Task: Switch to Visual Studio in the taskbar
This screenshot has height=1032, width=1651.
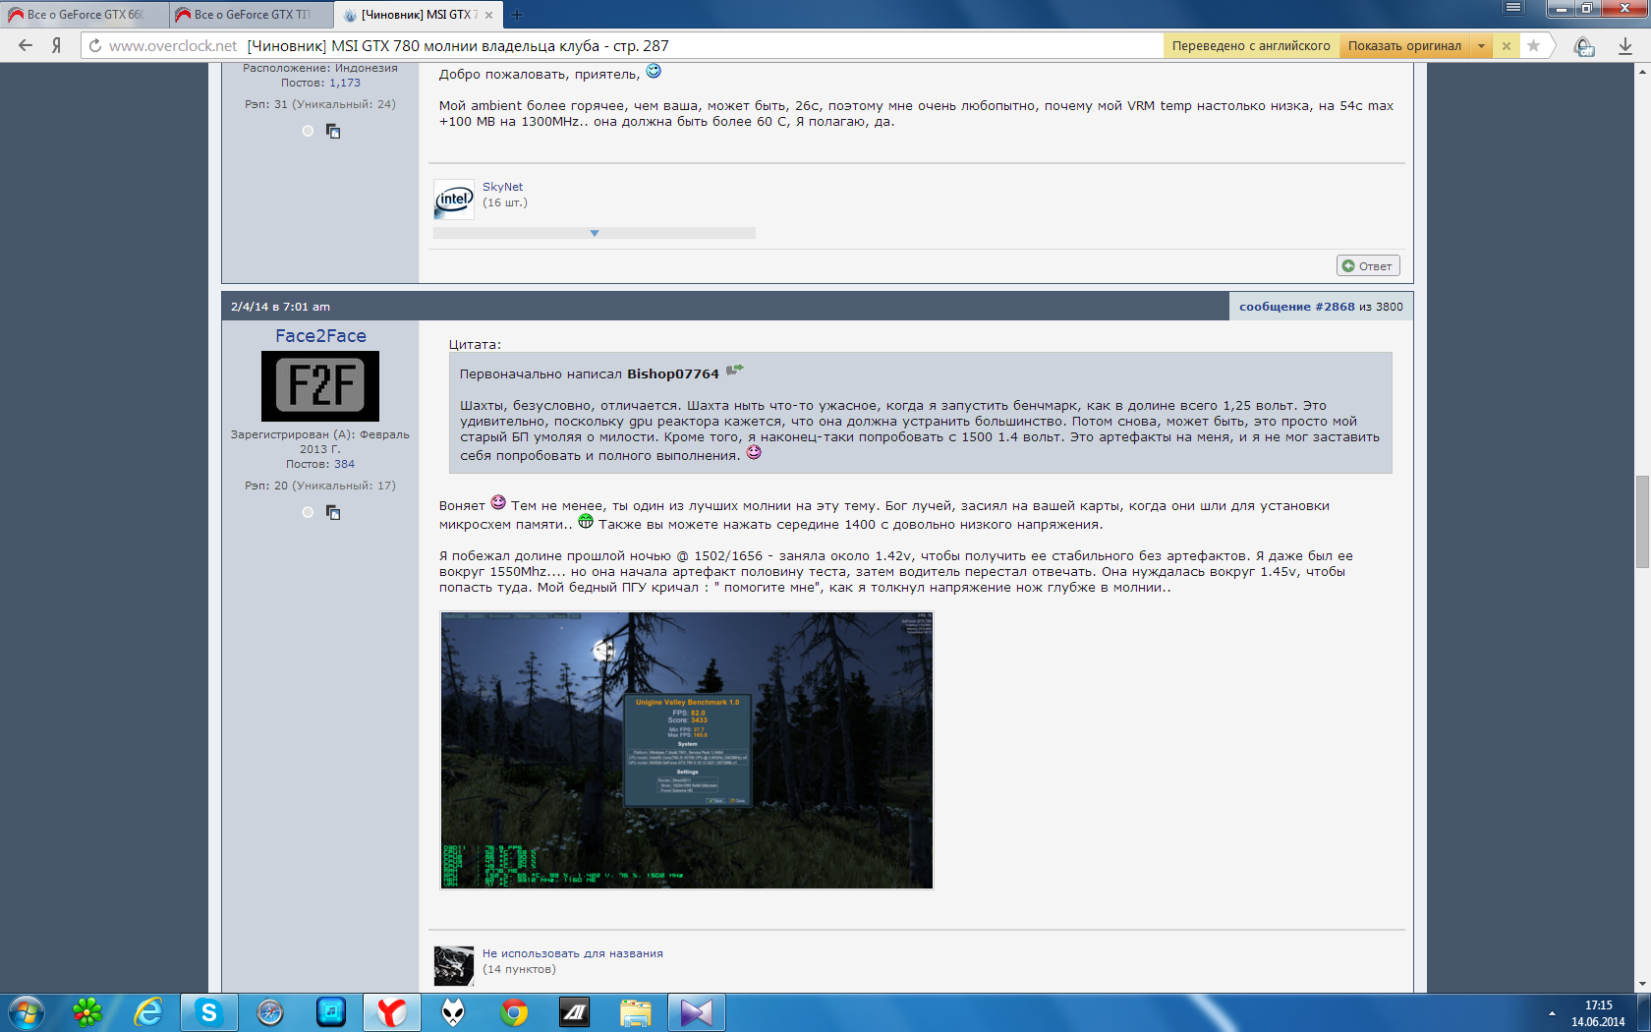Action: pyautogui.click(x=697, y=1012)
